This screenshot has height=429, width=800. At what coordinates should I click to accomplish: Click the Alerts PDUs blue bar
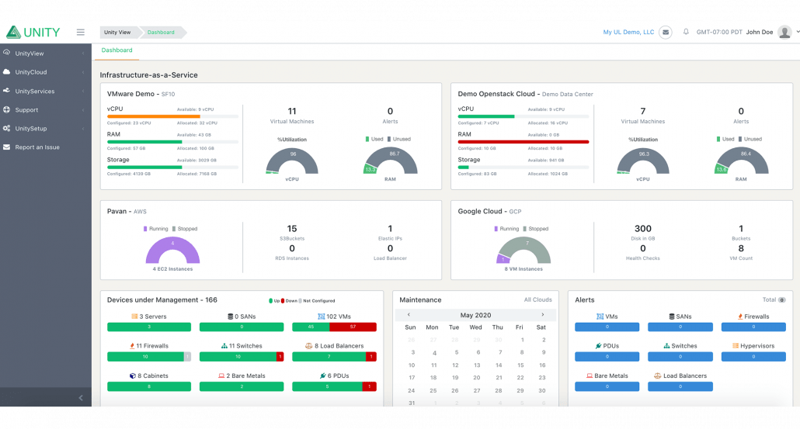[x=607, y=357]
